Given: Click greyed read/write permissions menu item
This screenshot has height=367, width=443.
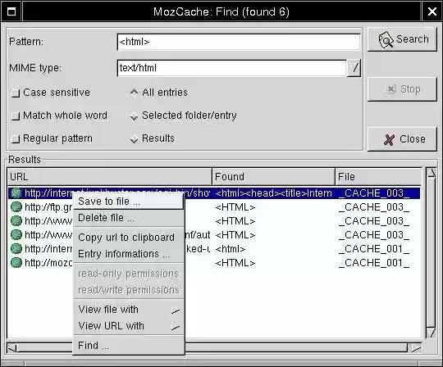Looking at the screenshot, I should click(x=129, y=290).
